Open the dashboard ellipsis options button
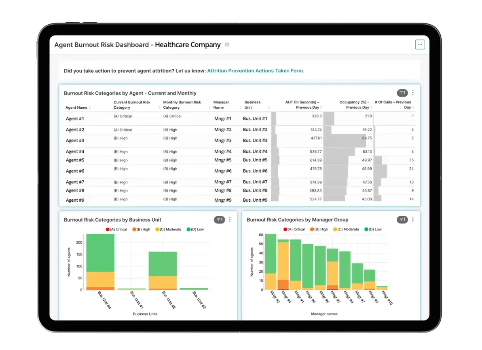The image size is (482, 350). [420, 44]
